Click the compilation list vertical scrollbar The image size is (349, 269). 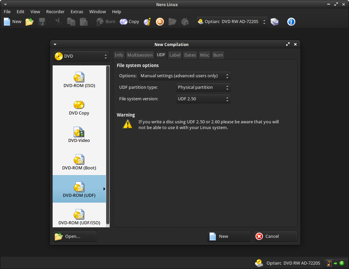(x=108, y=145)
